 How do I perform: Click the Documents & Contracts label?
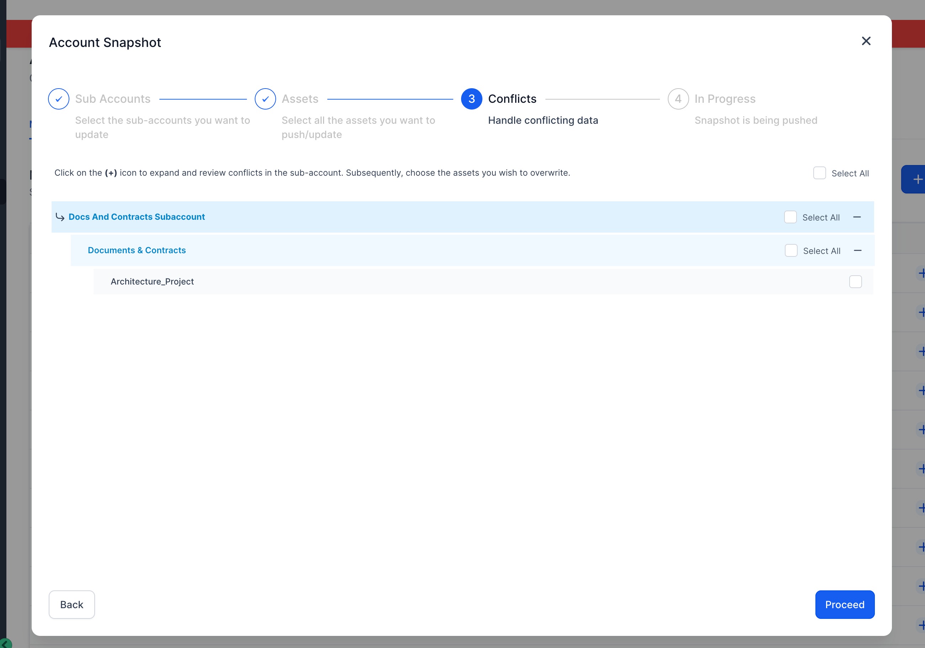pyautogui.click(x=137, y=250)
